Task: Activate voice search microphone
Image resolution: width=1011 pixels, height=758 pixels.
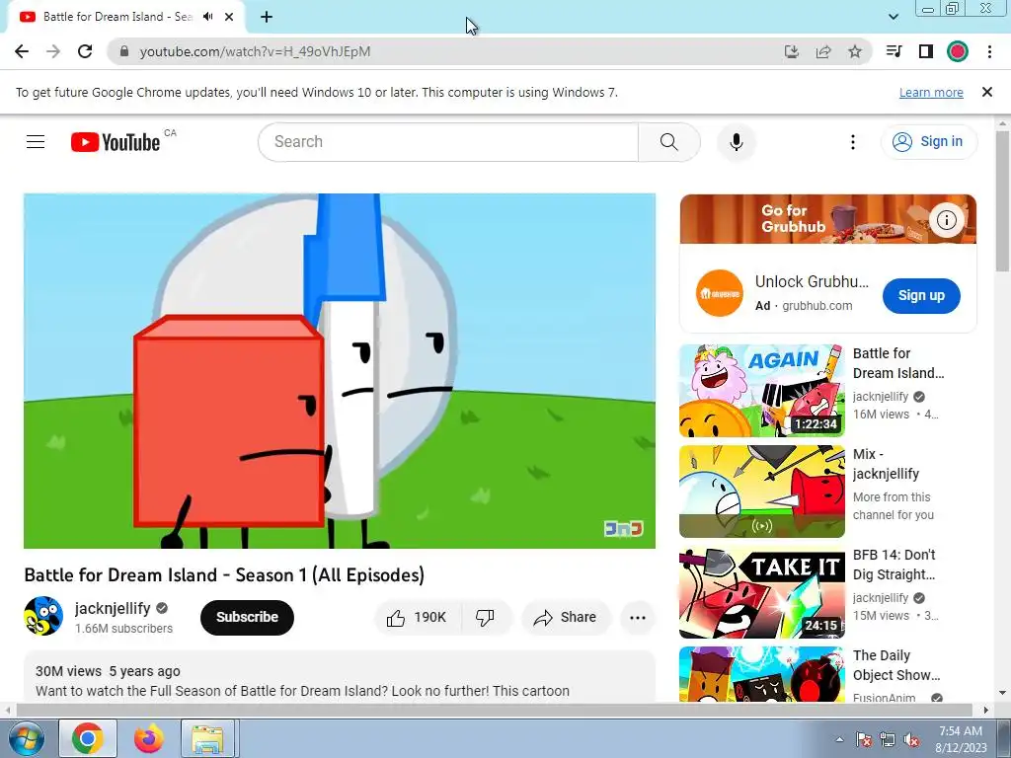Action: [736, 142]
